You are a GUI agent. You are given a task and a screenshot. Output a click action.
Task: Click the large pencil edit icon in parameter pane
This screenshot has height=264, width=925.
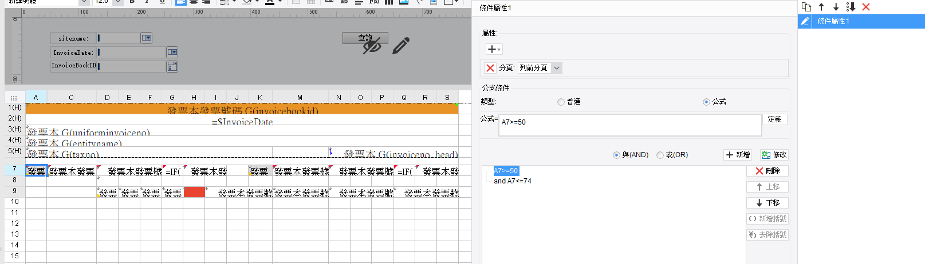coord(401,46)
